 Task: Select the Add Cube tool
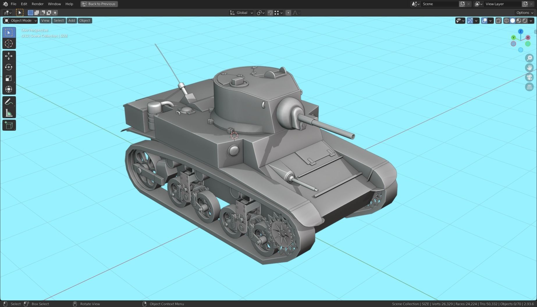point(9,125)
